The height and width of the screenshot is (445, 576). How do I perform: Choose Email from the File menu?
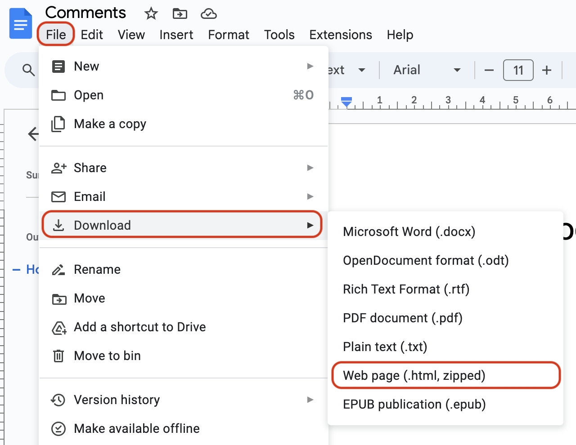point(184,197)
